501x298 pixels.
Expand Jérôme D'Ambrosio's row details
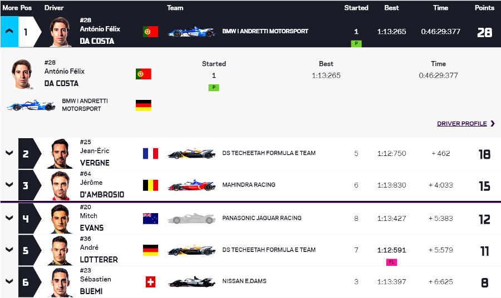pyautogui.click(x=9, y=185)
